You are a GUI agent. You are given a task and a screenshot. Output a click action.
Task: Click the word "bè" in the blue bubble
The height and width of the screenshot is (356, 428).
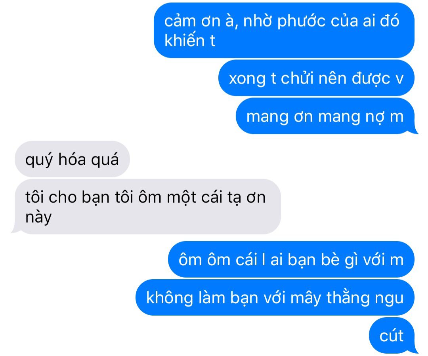click(x=330, y=259)
